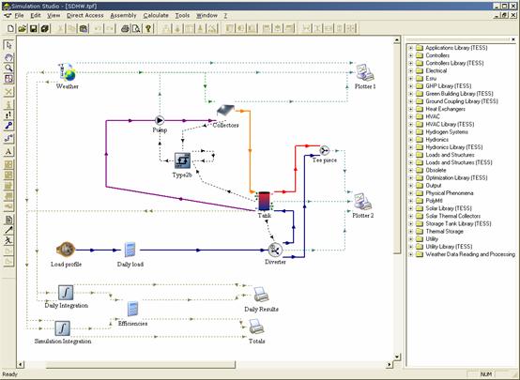
Task: Select the Pump component icon
Action: pos(160,120)
